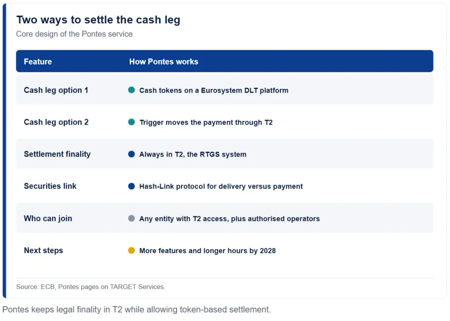Click the grey dot beside Any entity
The image size is (450, 321).
(131, 218)
